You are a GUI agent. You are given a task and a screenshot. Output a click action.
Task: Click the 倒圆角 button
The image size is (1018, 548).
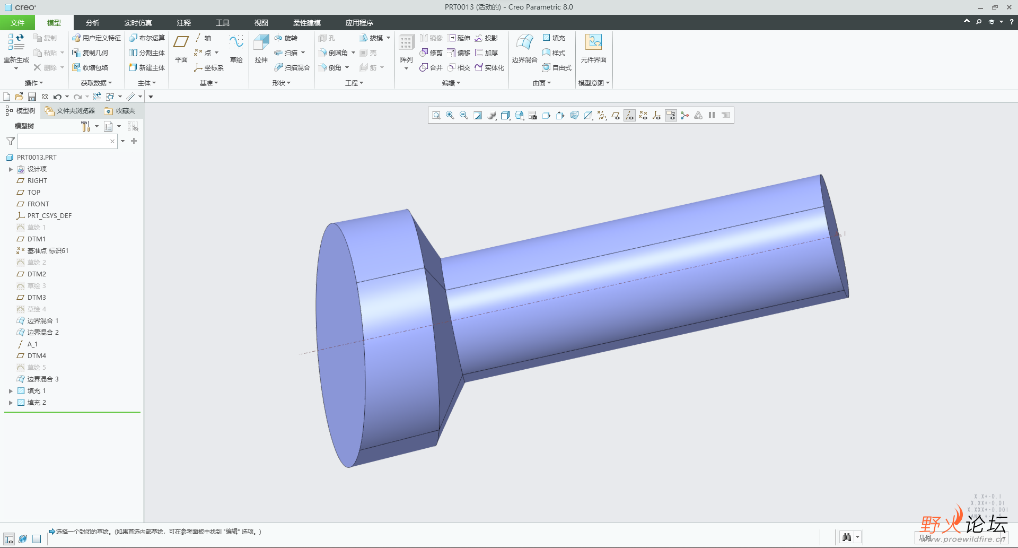334,53
